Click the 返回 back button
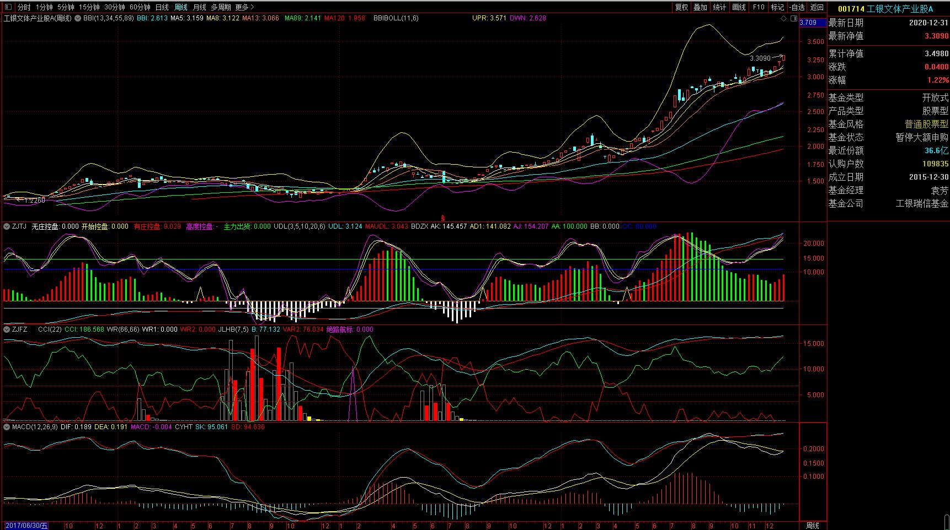Viewport: 950px width, 530px height. [817, 7]
